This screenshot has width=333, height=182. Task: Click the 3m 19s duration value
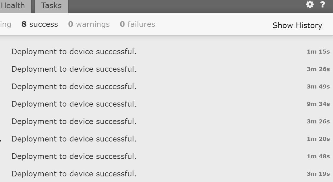point(318,174)
